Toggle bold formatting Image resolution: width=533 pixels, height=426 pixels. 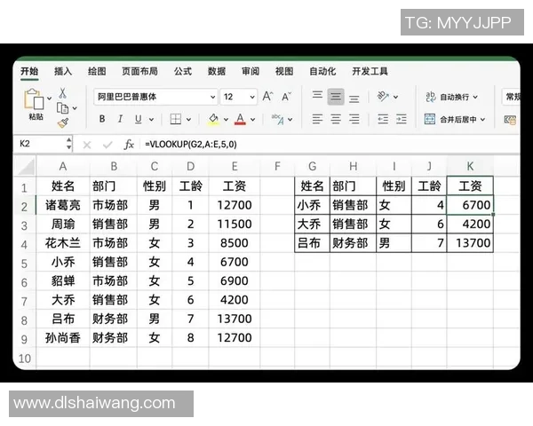click(102, 119)
